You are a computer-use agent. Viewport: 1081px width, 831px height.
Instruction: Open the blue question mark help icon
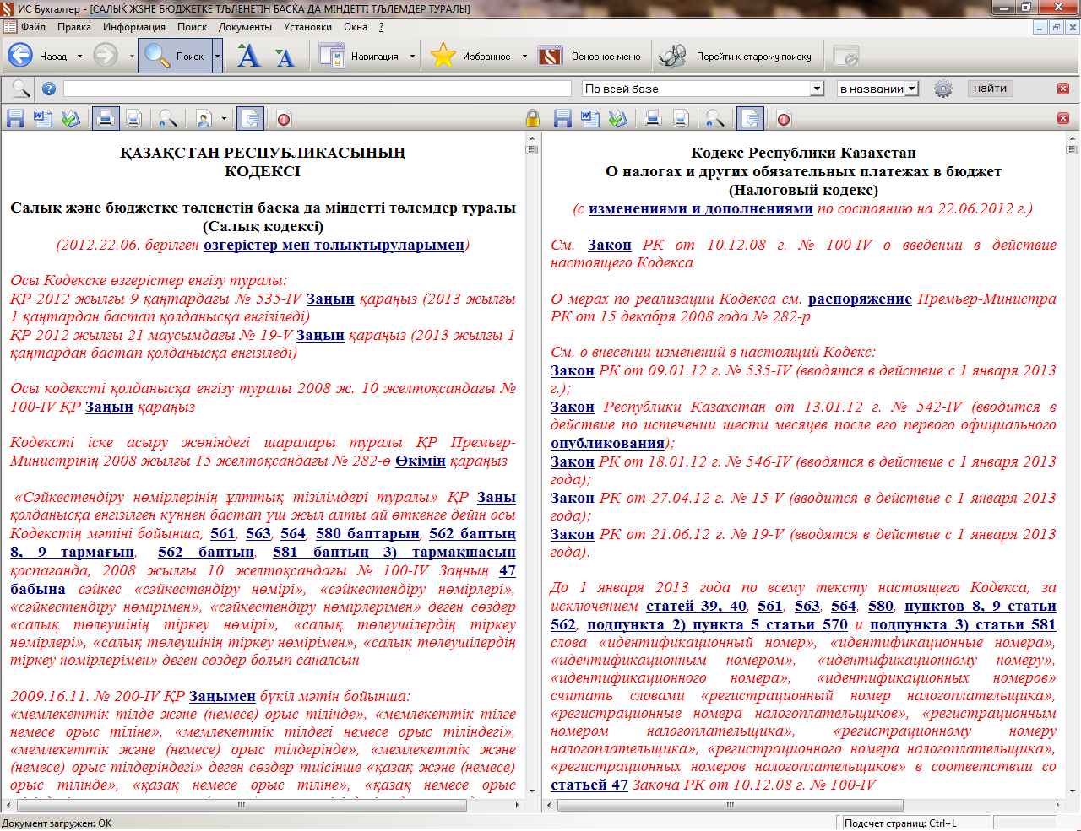click(49, 89)
